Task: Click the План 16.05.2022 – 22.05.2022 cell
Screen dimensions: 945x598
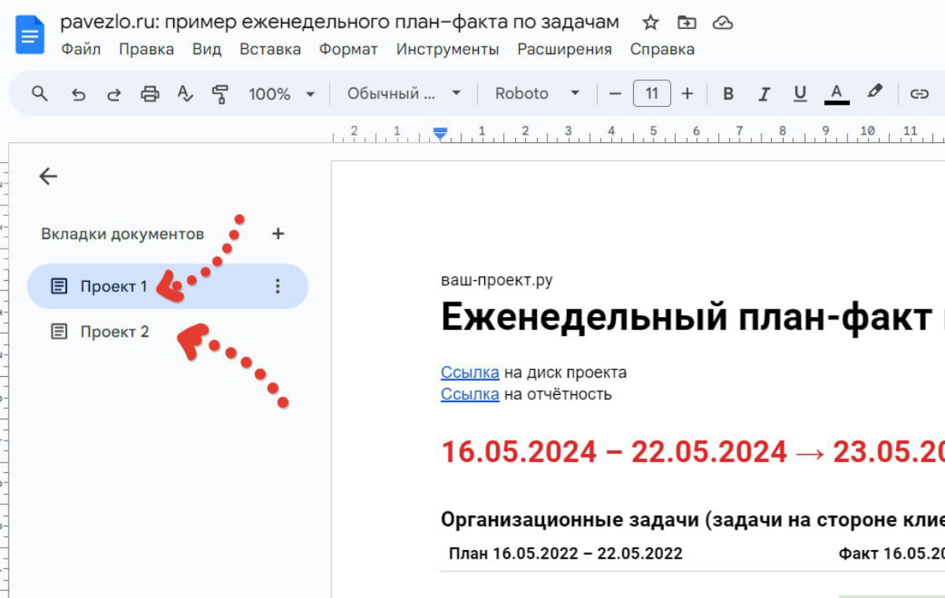Action: tap(565, 553)
